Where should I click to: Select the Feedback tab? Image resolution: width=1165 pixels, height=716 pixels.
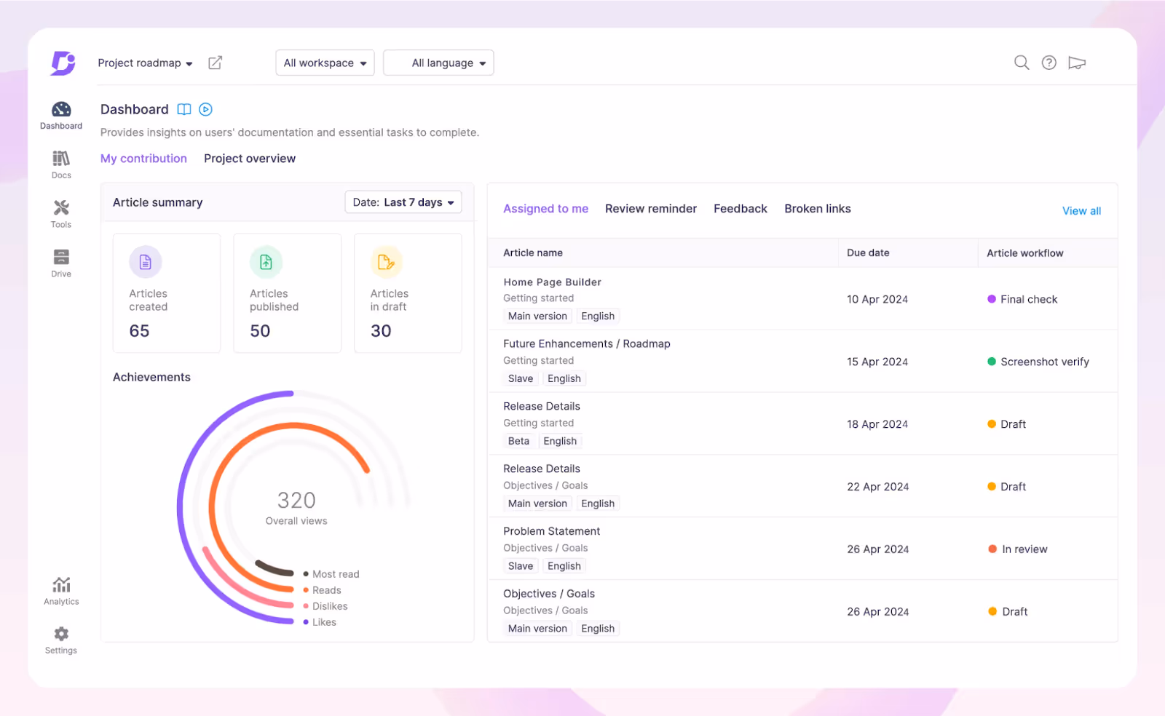coord(741,209)
